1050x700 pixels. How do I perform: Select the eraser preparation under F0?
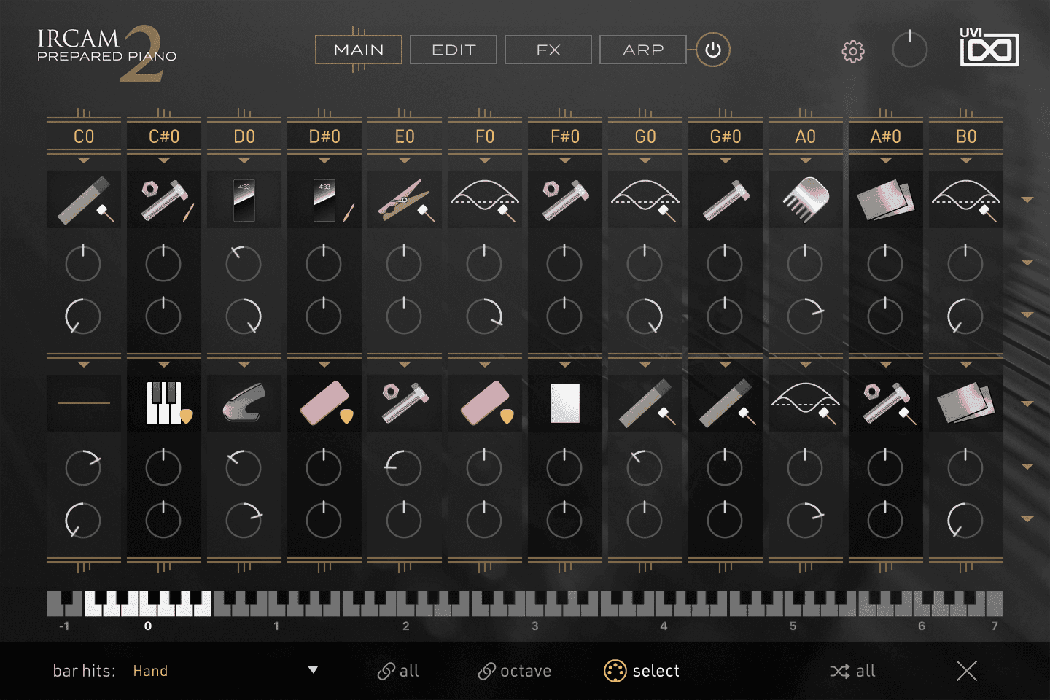[x=484, y=402]
